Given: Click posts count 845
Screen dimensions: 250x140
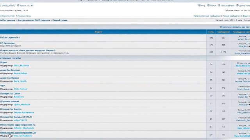Looking at the screenshot, I should click(x=223, y=45).
